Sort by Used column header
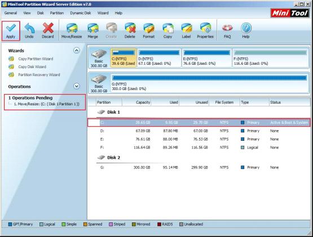Screen dimensions: 313x237 click(165, 102)
